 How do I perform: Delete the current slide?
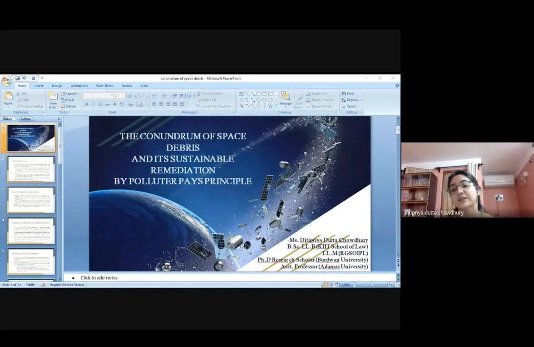pos(69,106)
